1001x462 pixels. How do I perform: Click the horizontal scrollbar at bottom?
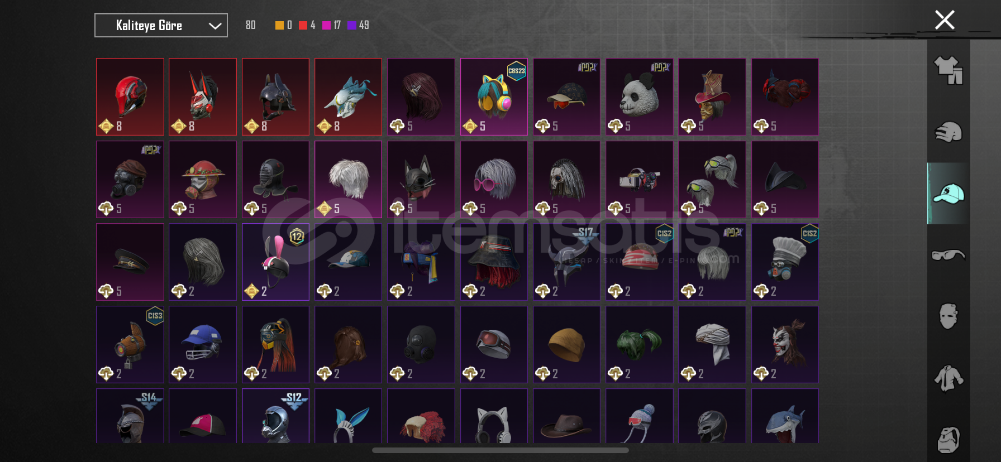pos(500,450)
